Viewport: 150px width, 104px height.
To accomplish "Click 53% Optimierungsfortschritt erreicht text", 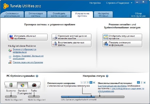I will pos(79,100).
